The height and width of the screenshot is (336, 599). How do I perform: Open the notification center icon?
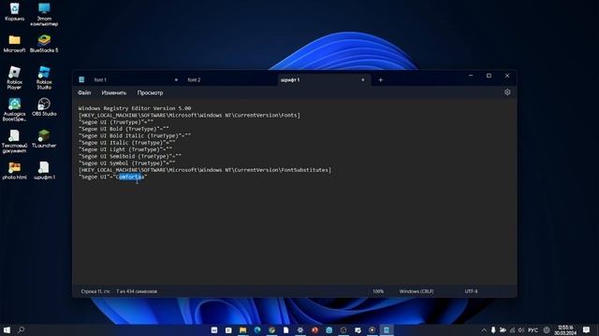tap(587, 329)
